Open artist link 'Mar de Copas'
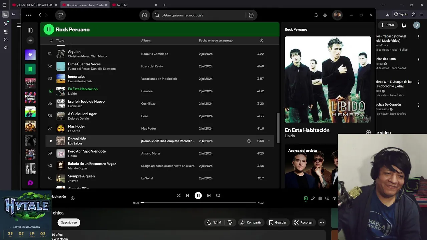 [x=78, y=168]
